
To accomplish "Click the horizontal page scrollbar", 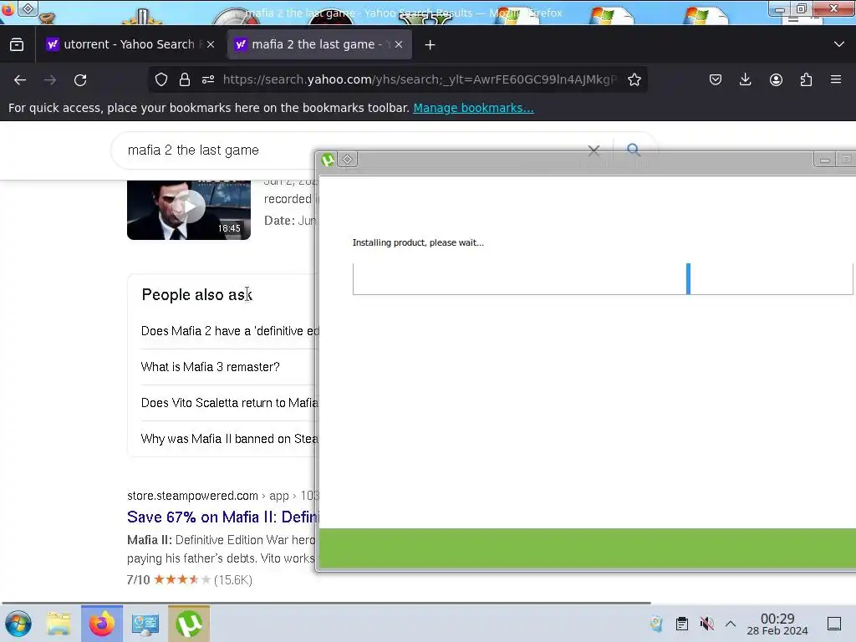I will [327, 604].
